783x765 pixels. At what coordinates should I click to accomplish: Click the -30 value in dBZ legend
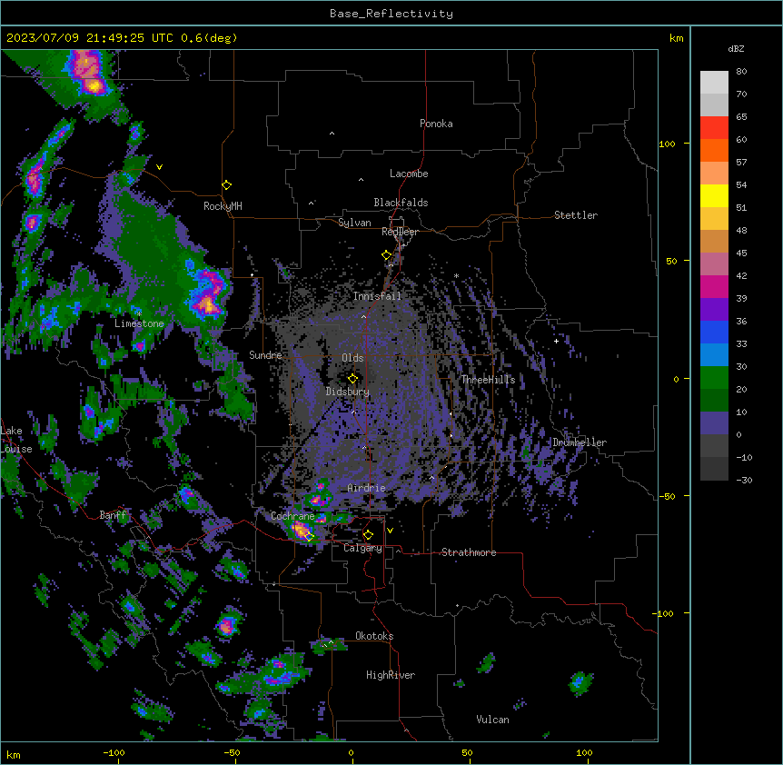(744, 480)
